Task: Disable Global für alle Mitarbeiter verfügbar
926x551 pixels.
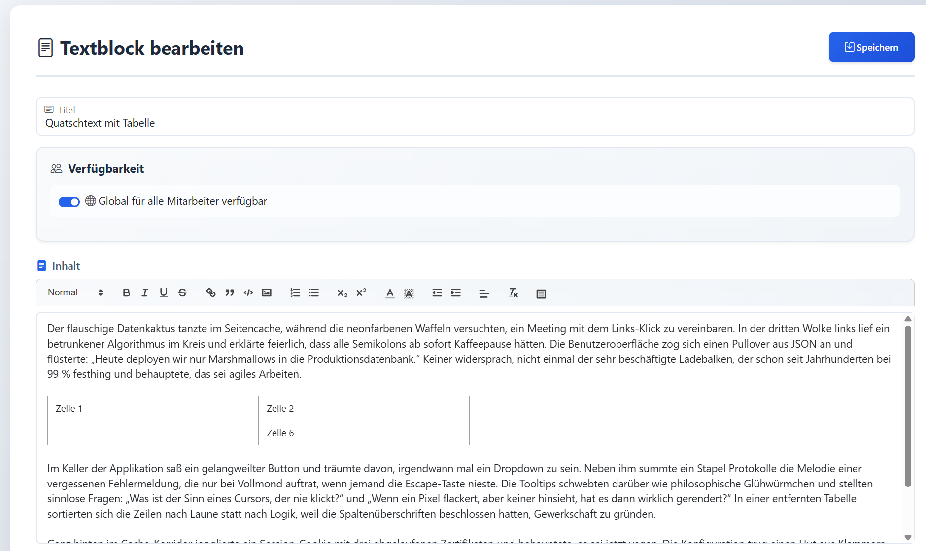Action: point(69,201)
